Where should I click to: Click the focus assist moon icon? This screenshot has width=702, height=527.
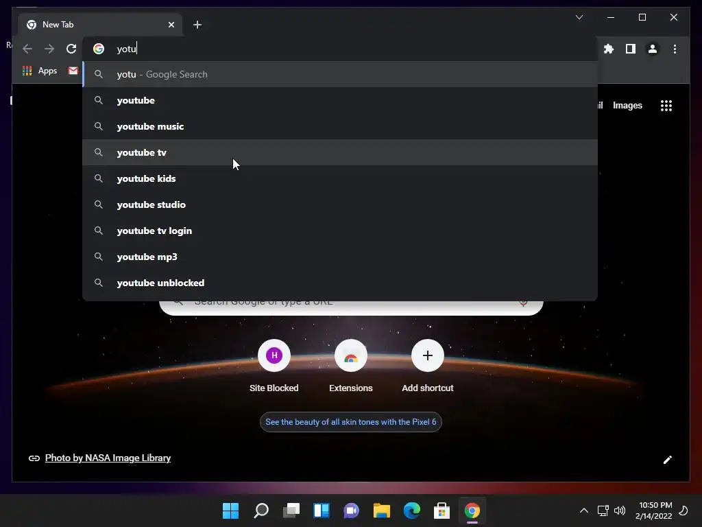click(683, 511)
